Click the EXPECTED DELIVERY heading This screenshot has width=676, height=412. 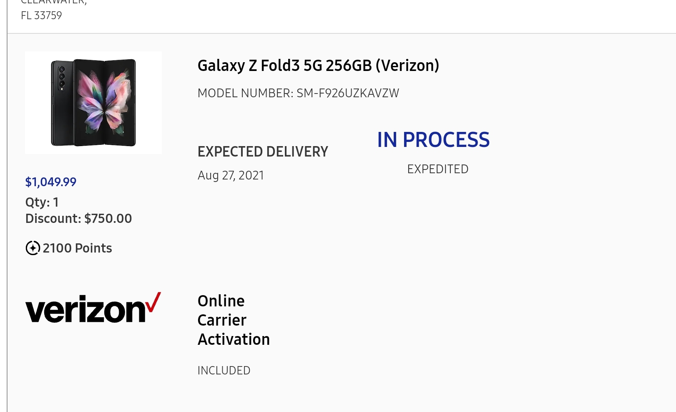pos(263,152)
